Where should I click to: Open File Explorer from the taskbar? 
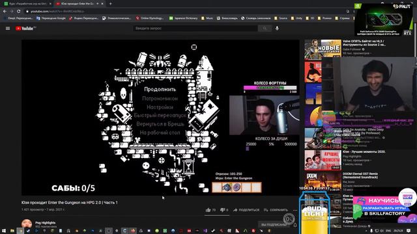(12, 231)
